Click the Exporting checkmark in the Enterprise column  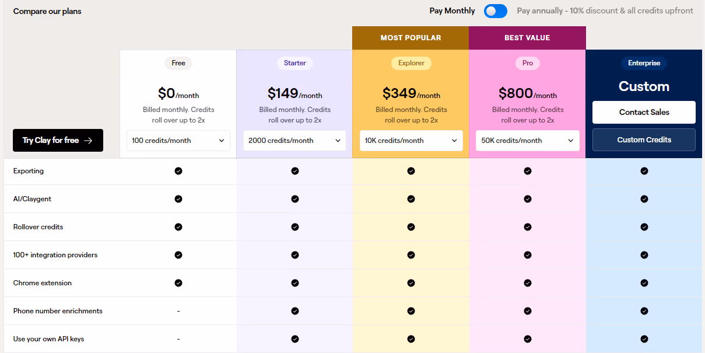pos(644,171)
